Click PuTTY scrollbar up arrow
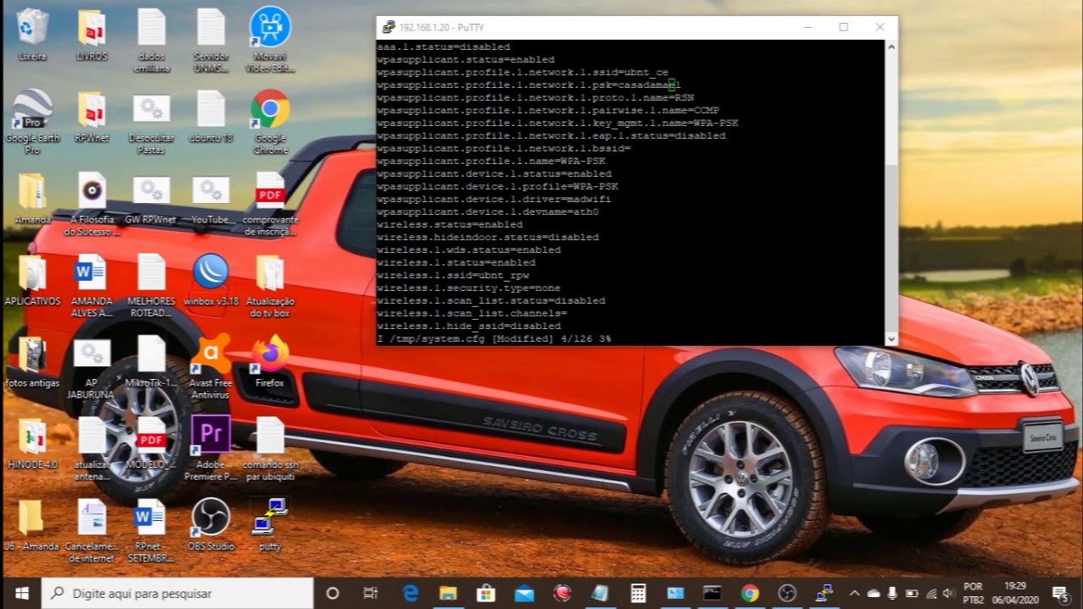 (x=891, y=47)
